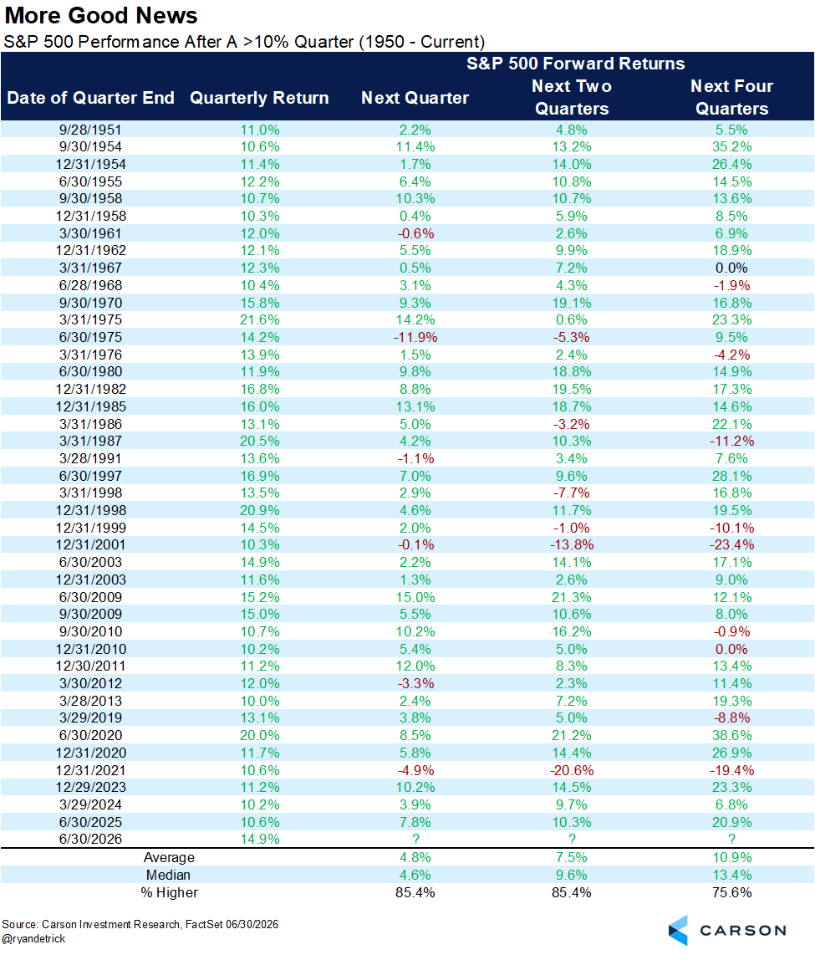Click the 13.4% median for next four quarters

click(x=731, y=876)
